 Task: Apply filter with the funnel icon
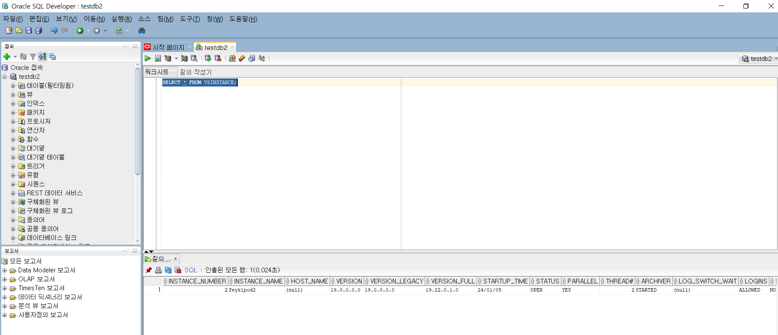[x=33, y=57]
